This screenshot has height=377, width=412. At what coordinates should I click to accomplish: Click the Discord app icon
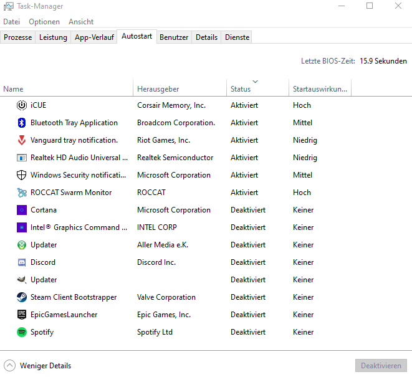pyautogui.click(x=22, y=262)
